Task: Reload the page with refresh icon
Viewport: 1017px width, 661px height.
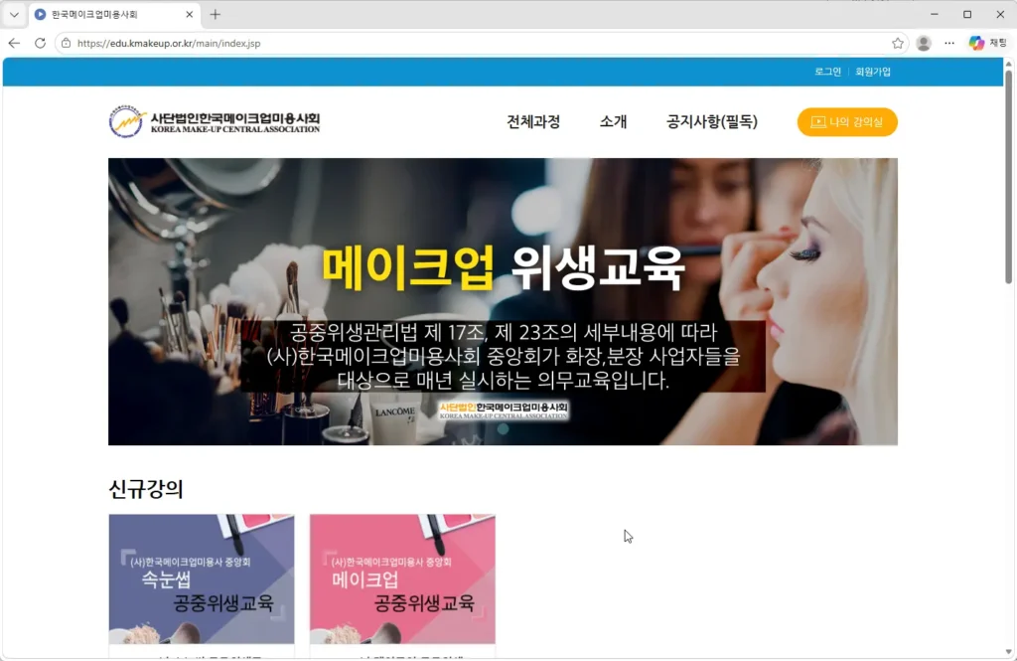Action: 40,43
